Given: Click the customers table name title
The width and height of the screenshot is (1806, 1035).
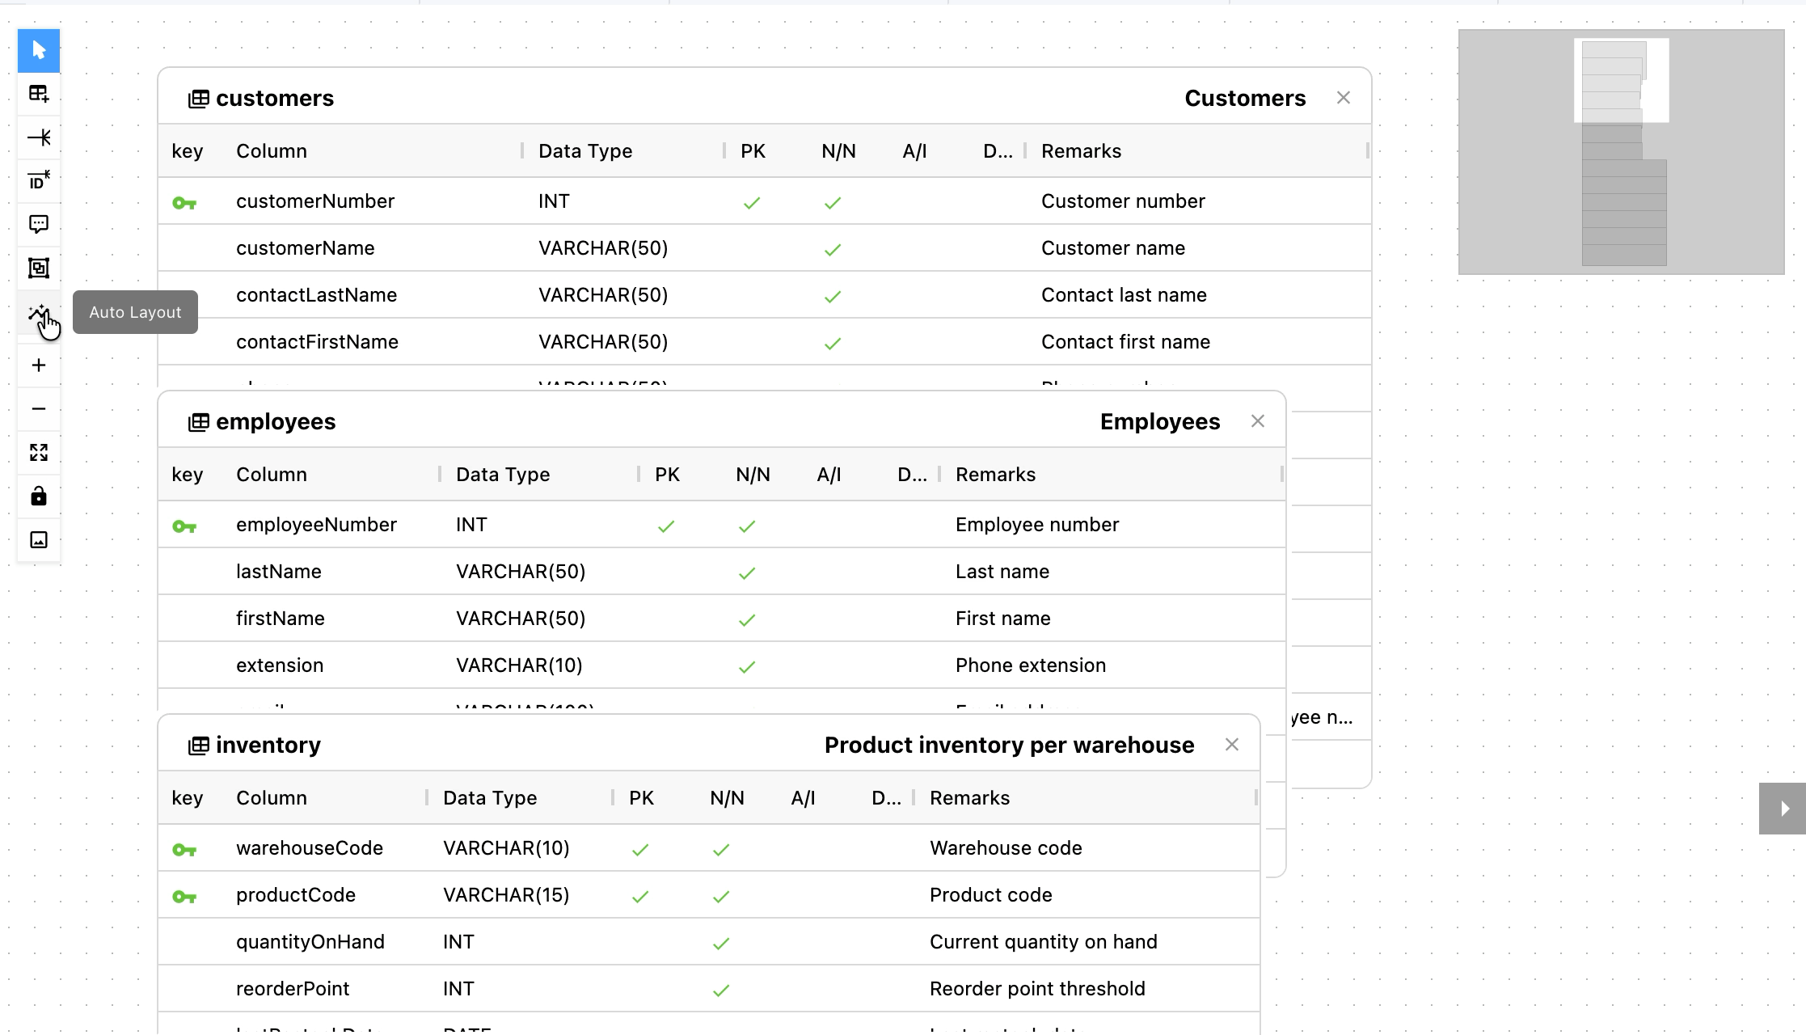Looking at the screenshot, I should click(275, 98).
